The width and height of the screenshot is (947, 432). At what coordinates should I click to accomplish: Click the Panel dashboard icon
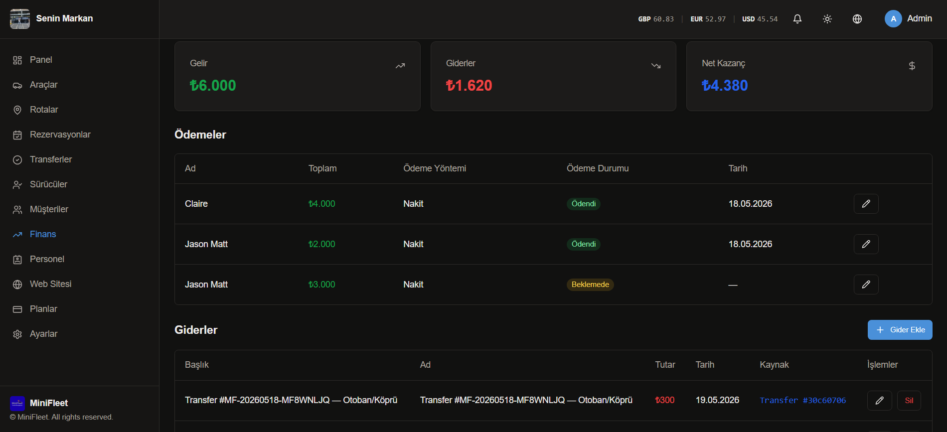pyautogui.click(x=17, y=60)
